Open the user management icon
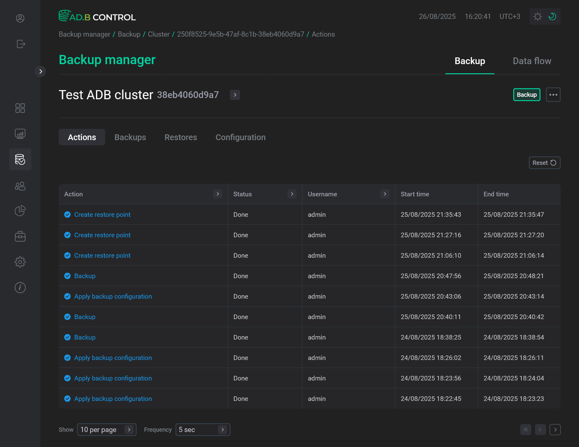Image resolution: width=579 pixels, height=447 pixels. [20, 186]
